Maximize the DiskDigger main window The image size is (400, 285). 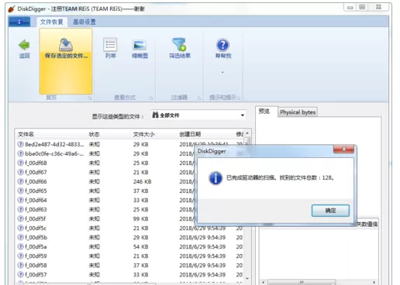pos(362,7)
